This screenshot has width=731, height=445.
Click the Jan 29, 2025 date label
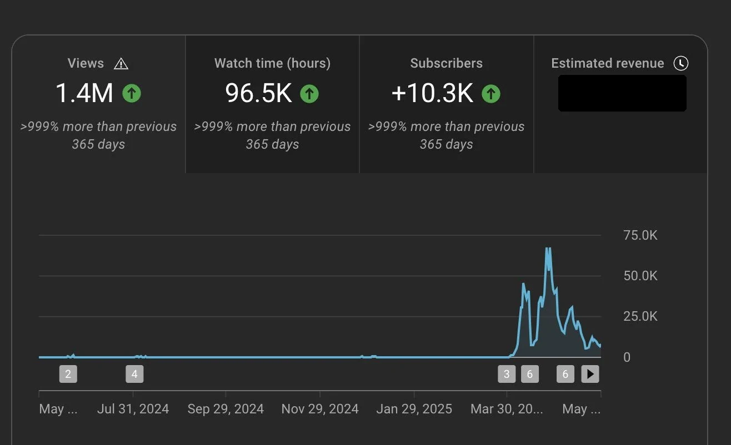(414, 409)
